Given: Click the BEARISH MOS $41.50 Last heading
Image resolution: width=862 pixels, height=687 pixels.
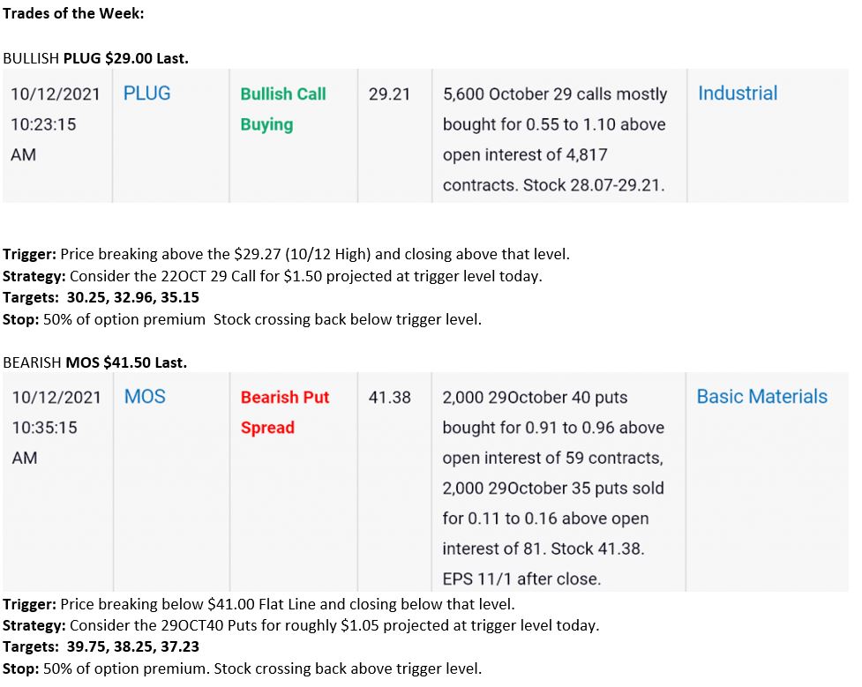Looking at the screenshot, I should (x=94, y=362).
